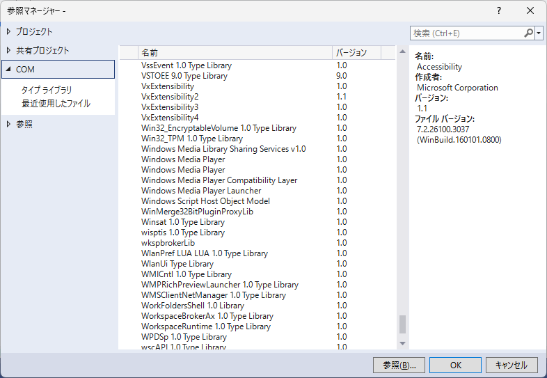Select Win32_TPM 1.0 Type Library
547x378 pixels.
[x=257, y=139]
